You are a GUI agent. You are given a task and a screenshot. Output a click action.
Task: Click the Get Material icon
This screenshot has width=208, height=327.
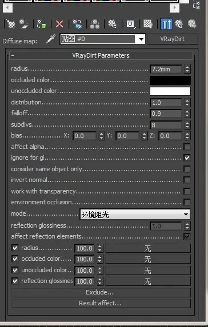[x=11, y=24]
